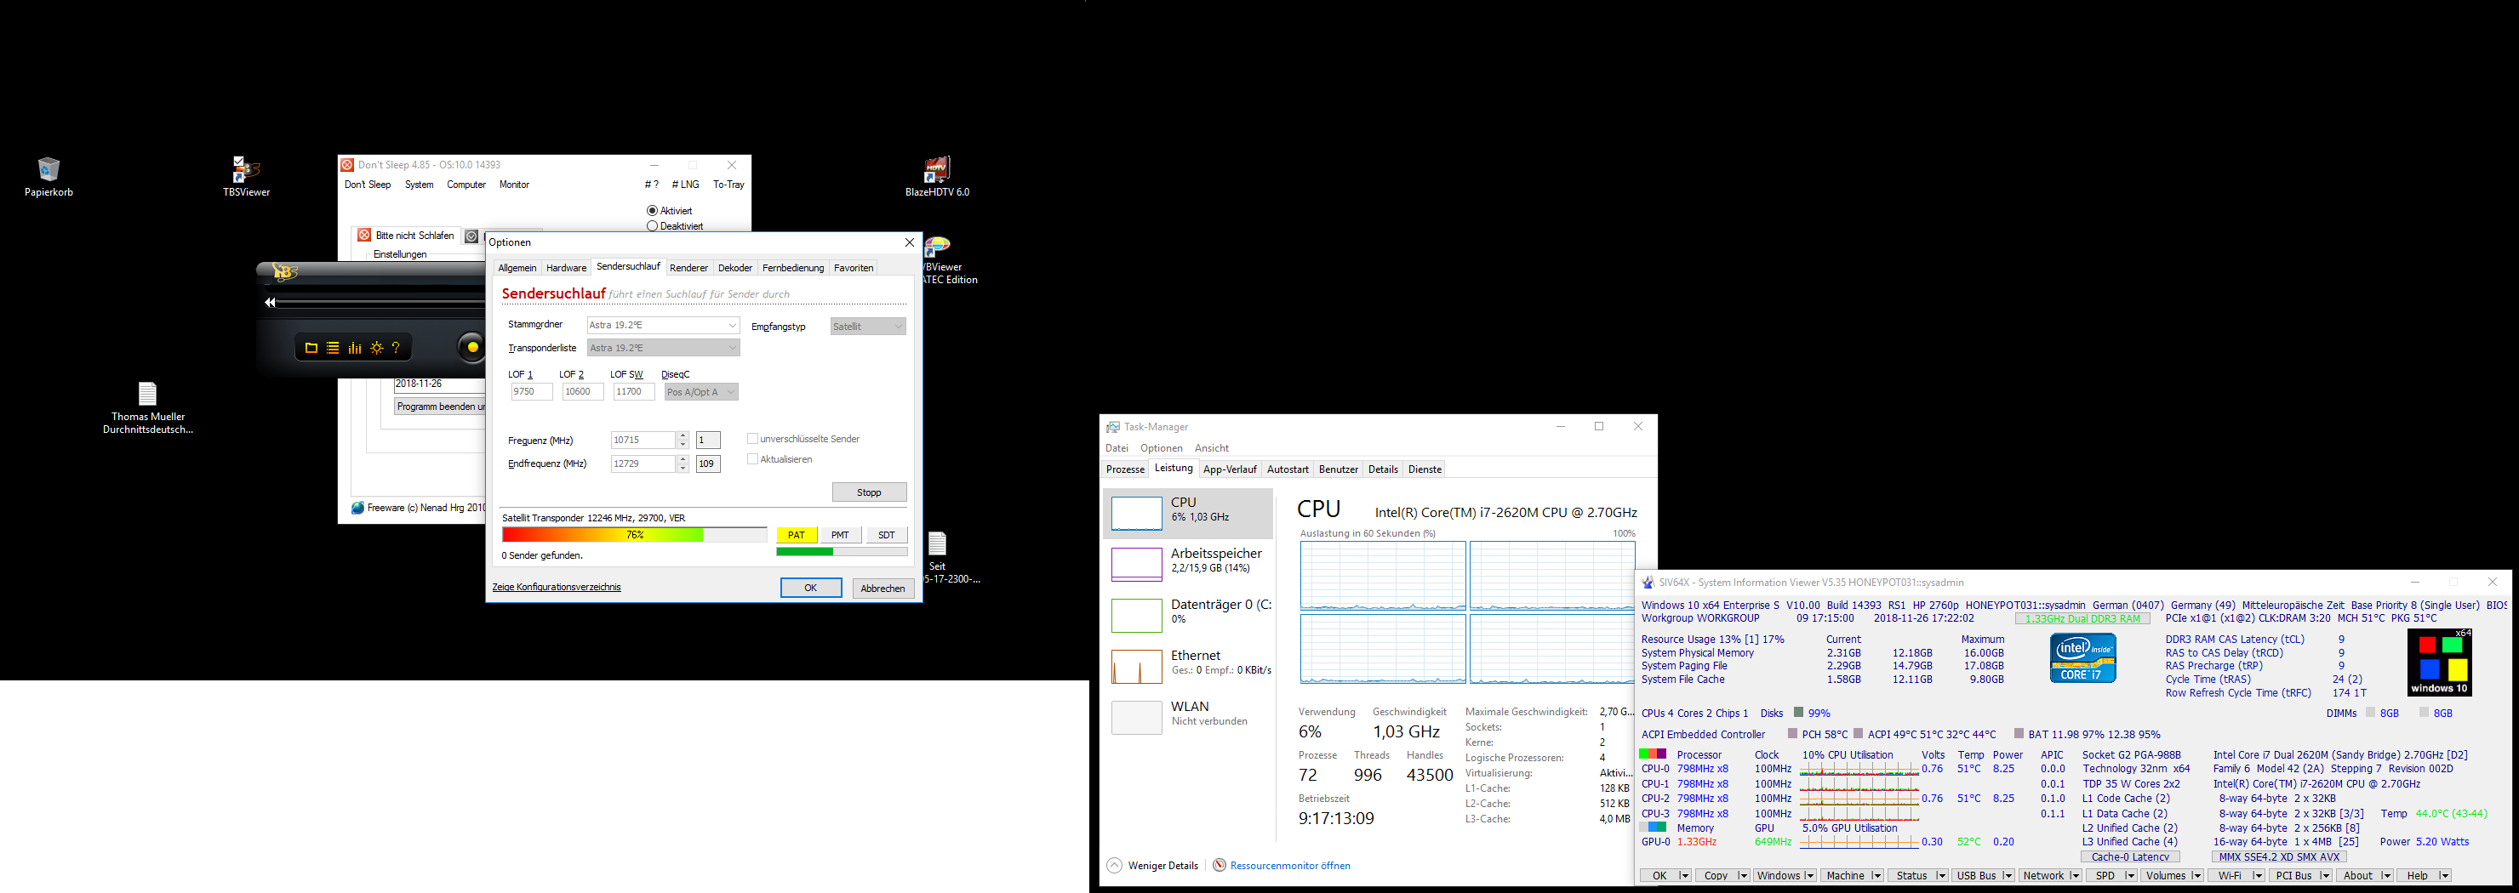Open the Empfangstyp Satellit dropdown
The height and width of the screenshot is (893, 2519).
868,327
